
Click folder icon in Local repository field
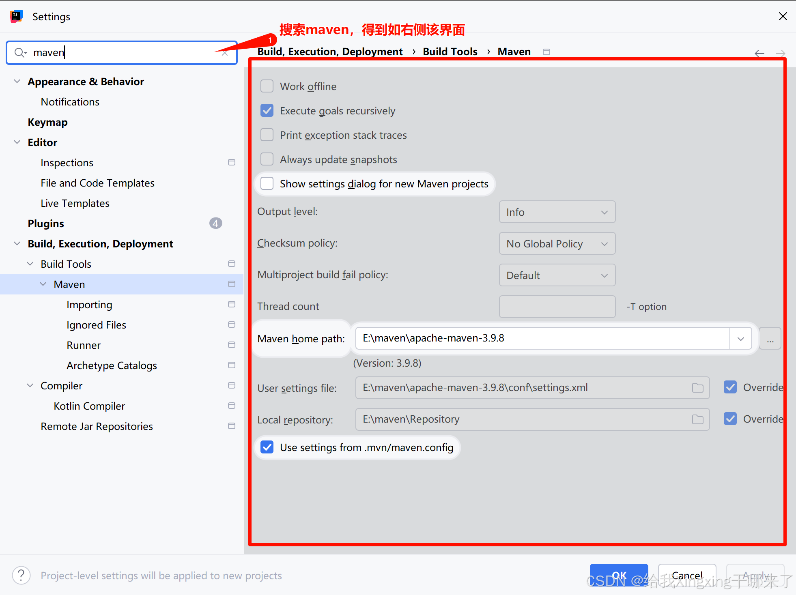pyautogui.click(x=697, y=419)
